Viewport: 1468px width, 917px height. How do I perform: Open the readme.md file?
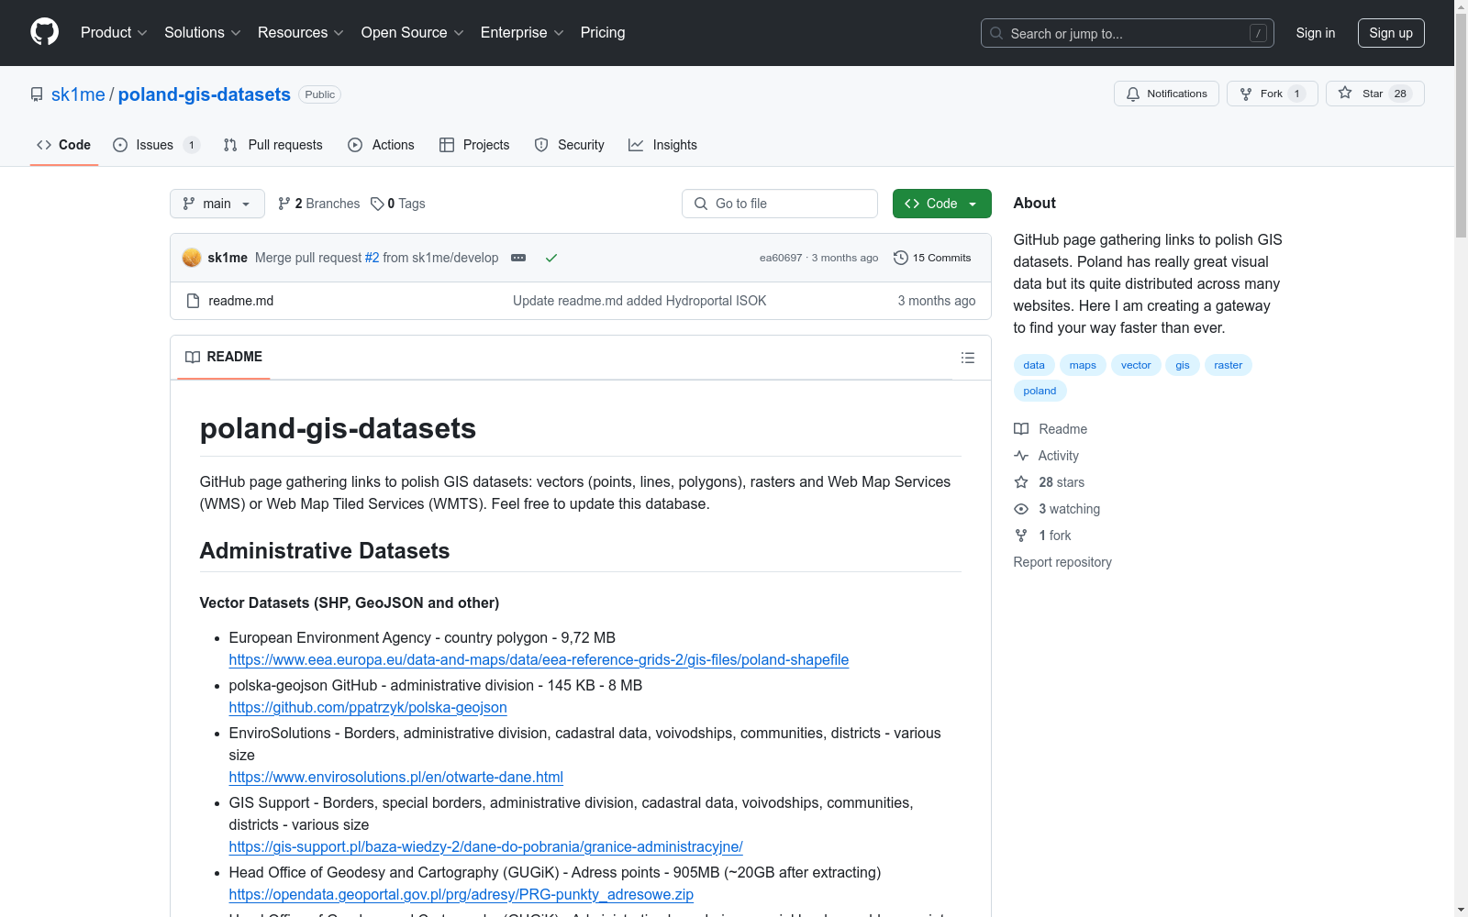click(241, 301)
